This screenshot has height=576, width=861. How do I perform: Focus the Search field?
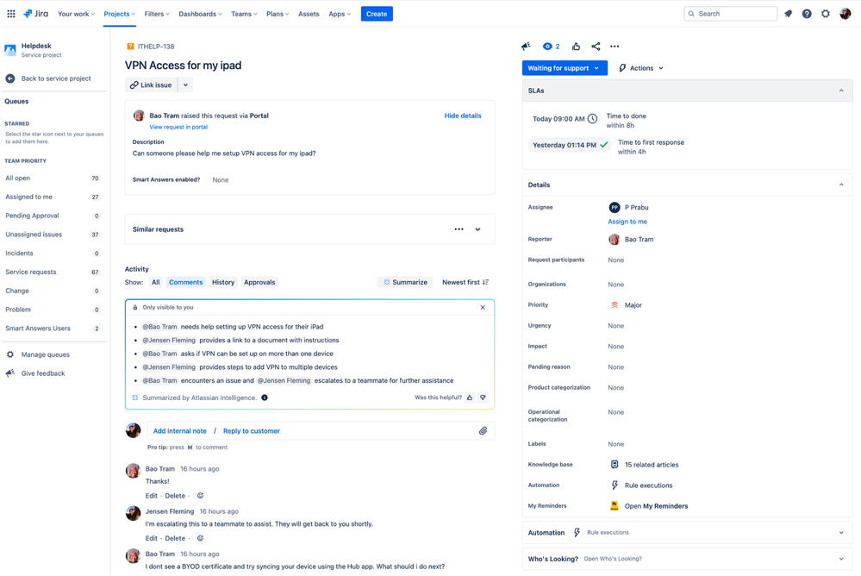(730, 14)
